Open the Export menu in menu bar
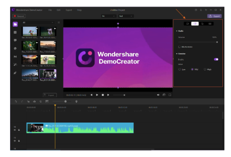The height and width of the screenshot is (157, 231). tap(69, 10)
